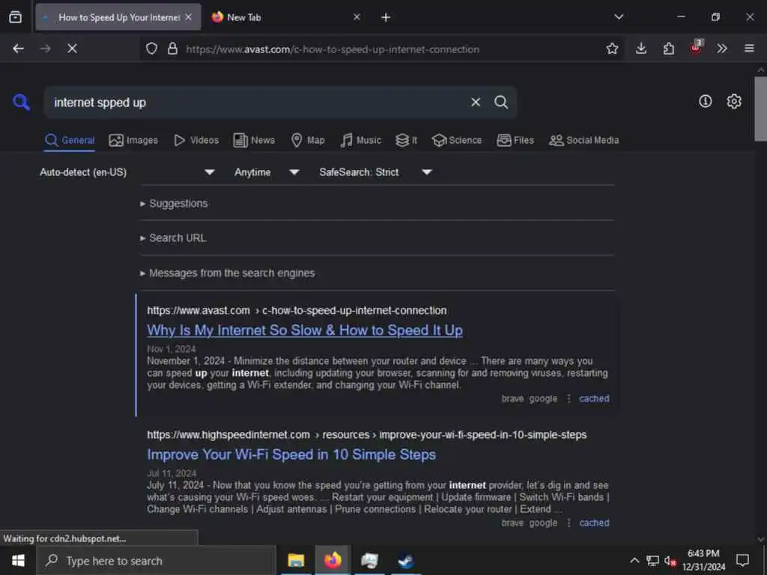
Task: Open a new tab with plus
Action: pyautogui.click(x=386, y=18)
